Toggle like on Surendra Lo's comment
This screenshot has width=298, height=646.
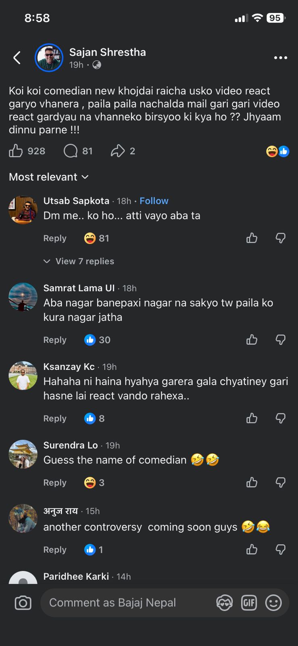tap(252, 482)
